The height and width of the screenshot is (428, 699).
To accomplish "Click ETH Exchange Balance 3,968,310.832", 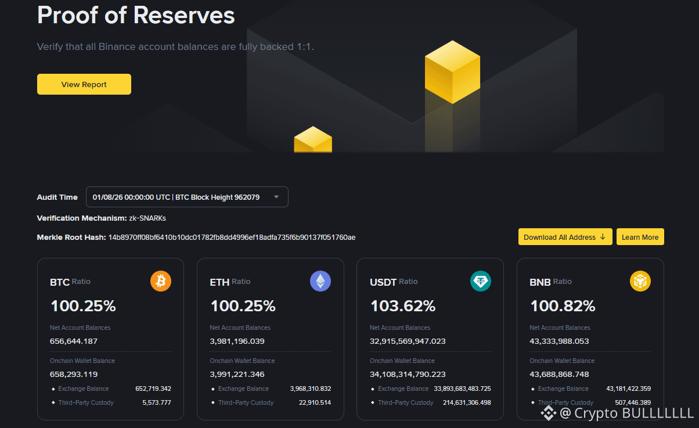I will click(x=311, y=389).
